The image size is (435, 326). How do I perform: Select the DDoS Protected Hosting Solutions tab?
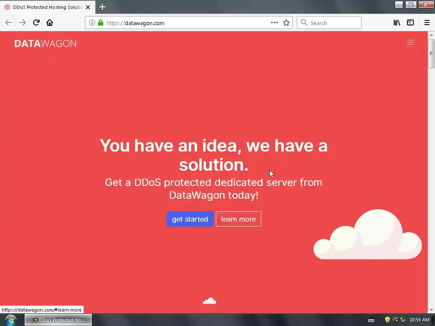(x=48, y=7)
